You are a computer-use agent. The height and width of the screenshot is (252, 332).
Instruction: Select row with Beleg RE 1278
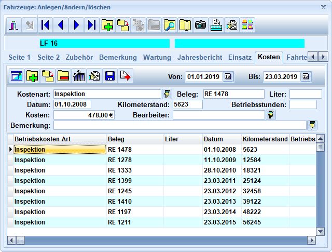(x=161, y=160)
